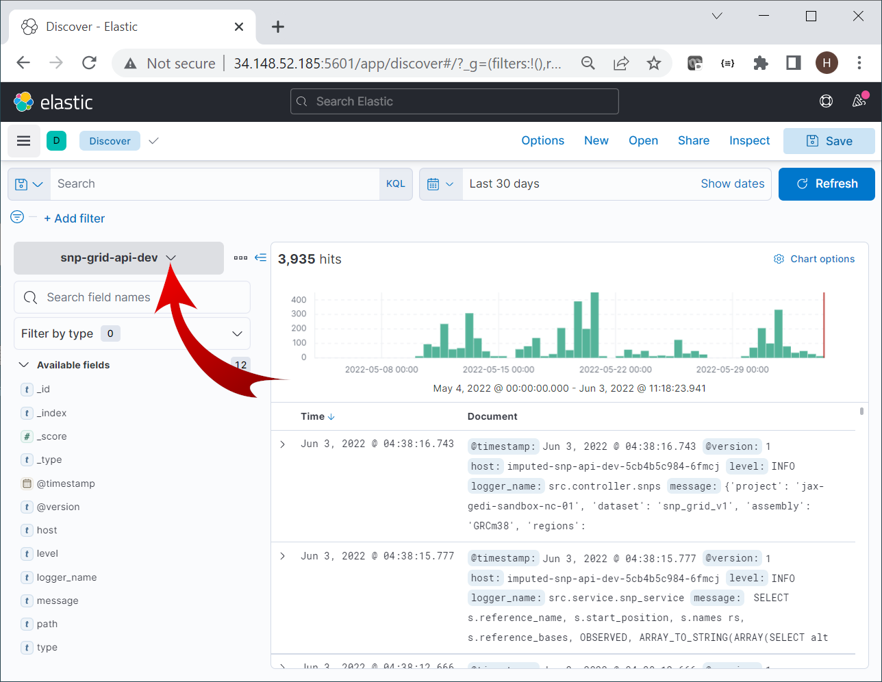Click the green D space avatar

click(57, 141)
